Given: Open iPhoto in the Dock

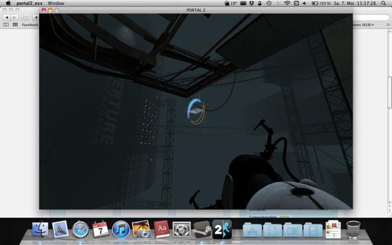Looking at the screenshot, I should pyautogui.click(x=141, y=229).
